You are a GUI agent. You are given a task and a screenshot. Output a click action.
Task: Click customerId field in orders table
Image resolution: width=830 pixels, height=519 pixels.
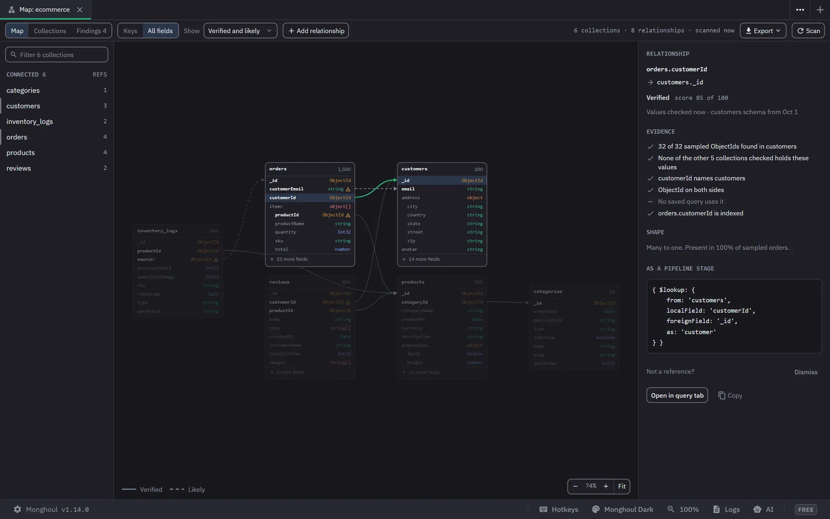[310, 198]
